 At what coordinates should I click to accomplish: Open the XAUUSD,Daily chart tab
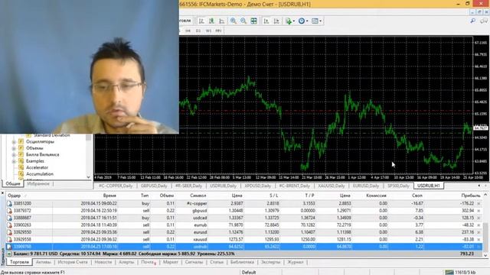coord(332,186)
